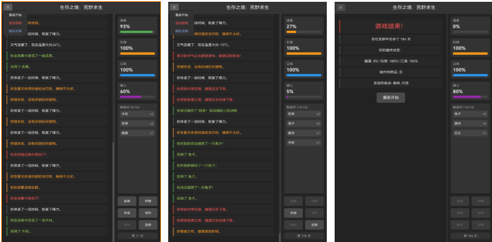Choose 重新开始 in the Day 135 panel's menu
Screen dimensions: 492x242
pos(181,14)
